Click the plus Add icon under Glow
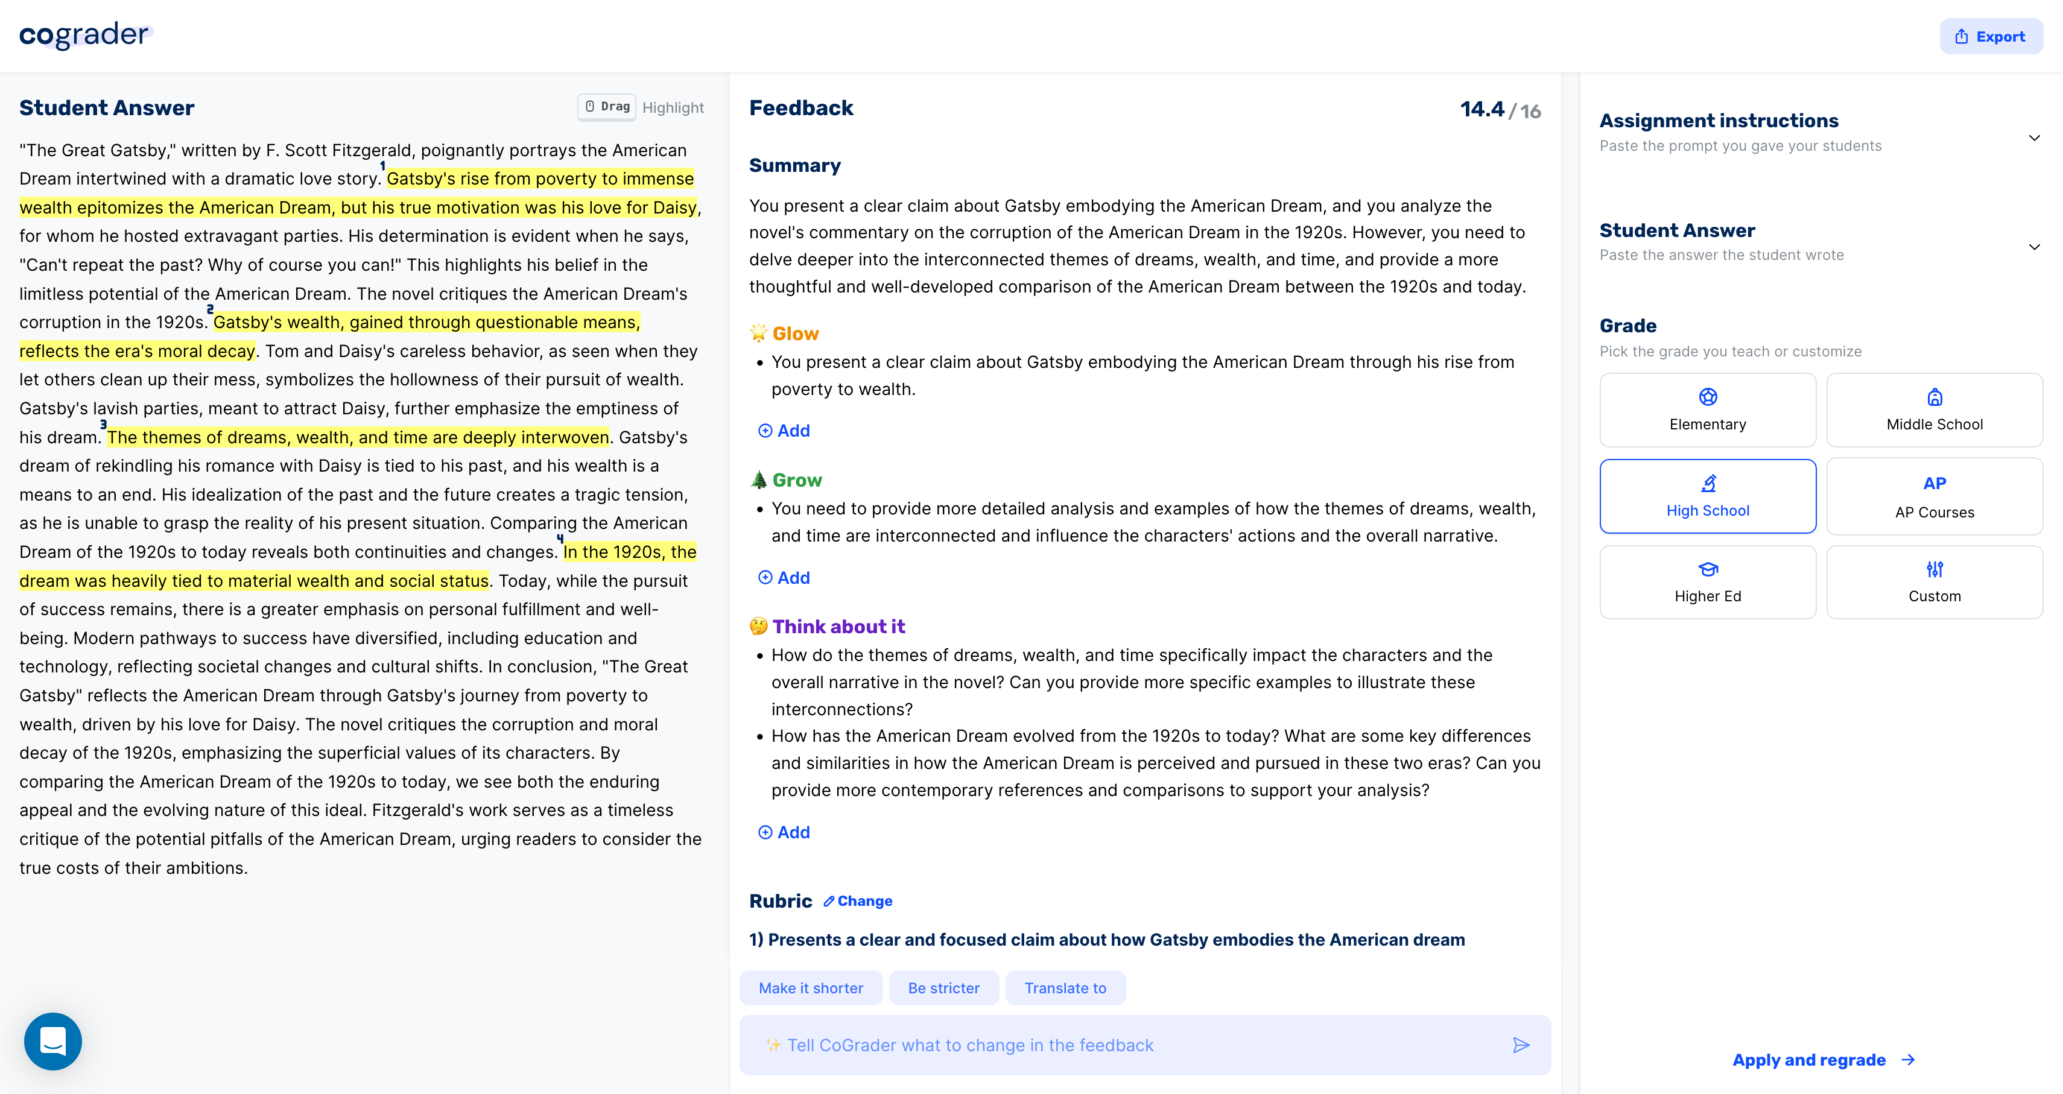 (x=765, y=431)
